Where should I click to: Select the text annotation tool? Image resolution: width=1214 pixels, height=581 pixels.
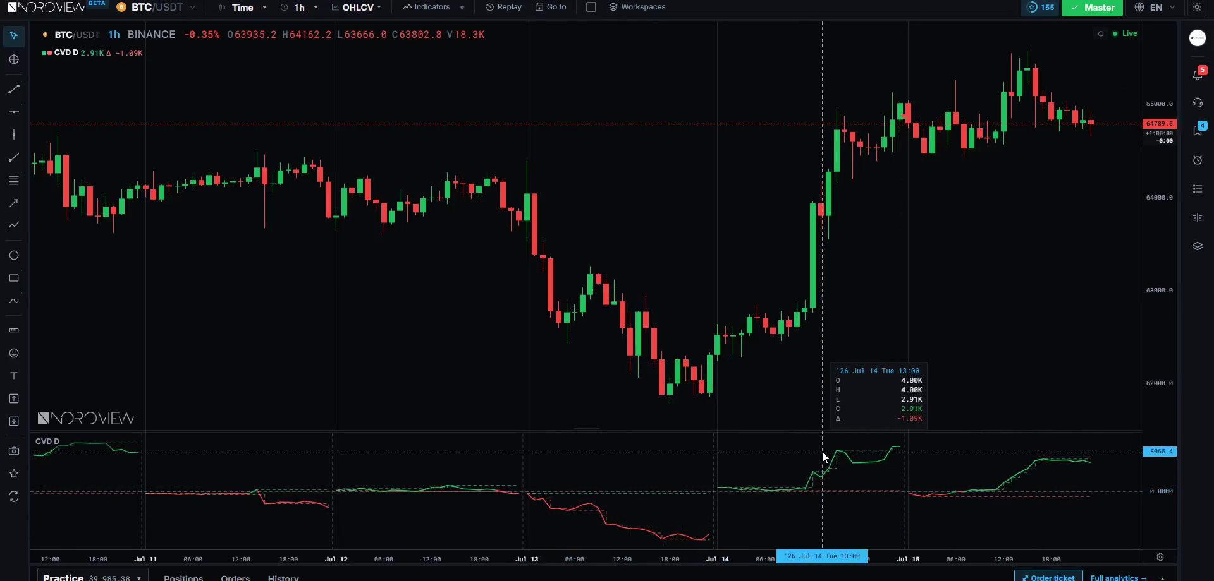[14, 376]
